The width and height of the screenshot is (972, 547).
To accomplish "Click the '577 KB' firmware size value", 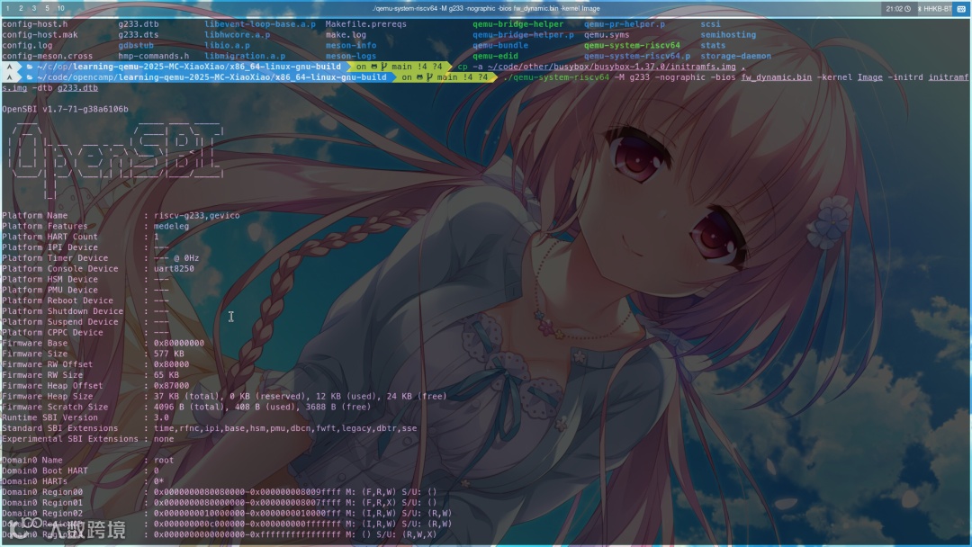I will pos(169,354).
